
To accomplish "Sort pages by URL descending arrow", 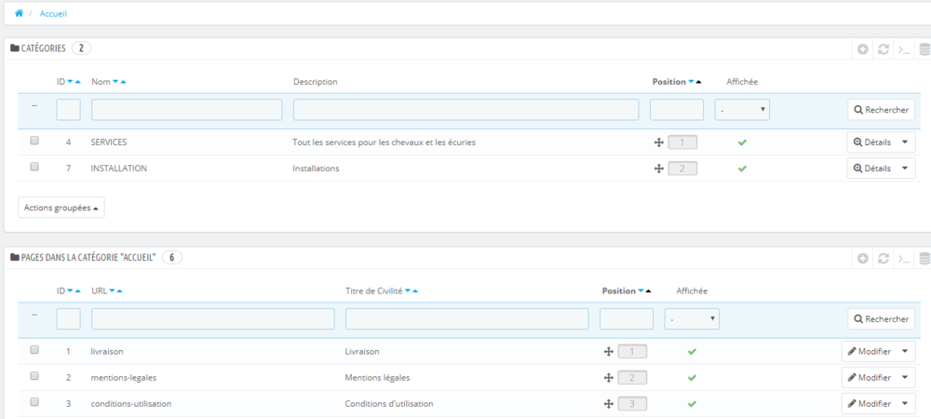I will (x=113, y=291).
